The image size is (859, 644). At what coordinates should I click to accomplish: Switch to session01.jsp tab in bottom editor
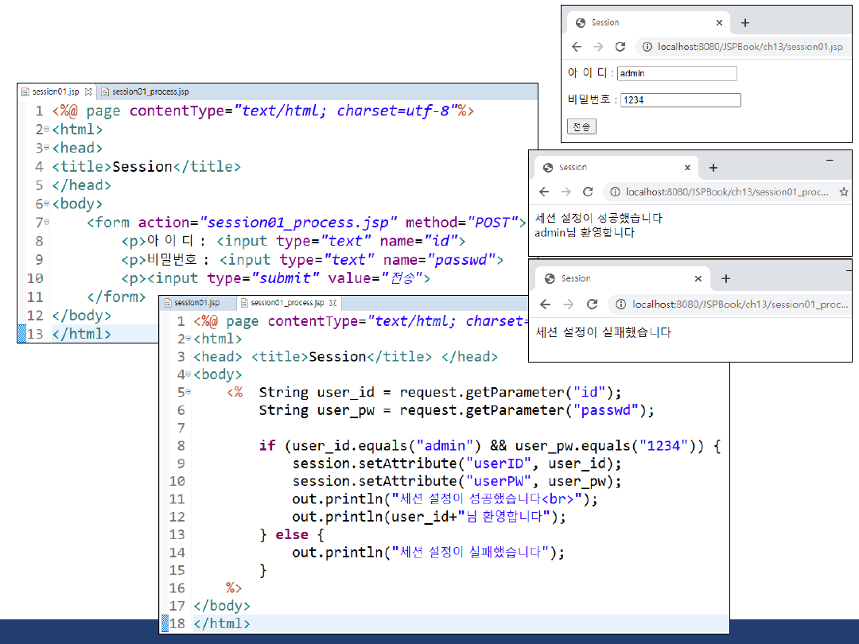click(x=196, y=303)
